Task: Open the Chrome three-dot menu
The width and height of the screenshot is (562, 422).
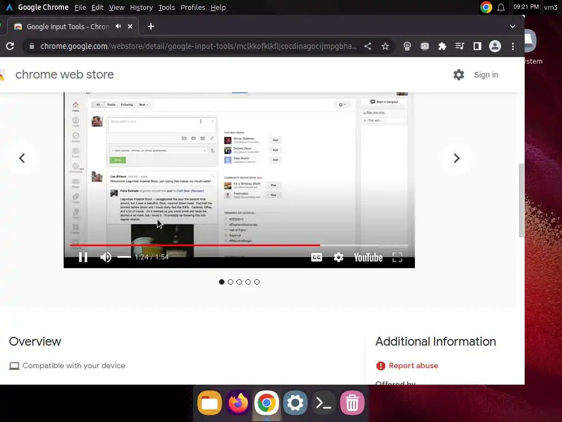Action: coord(513,46)
